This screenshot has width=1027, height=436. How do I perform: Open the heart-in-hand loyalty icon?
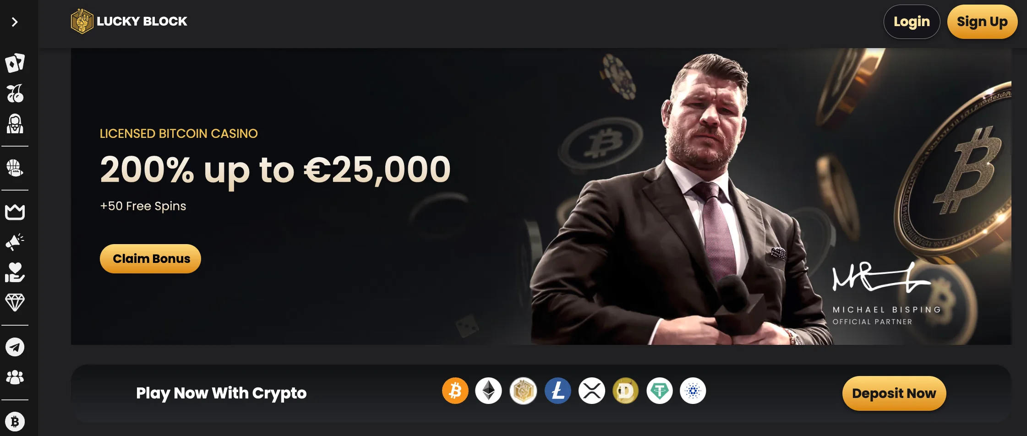(x=15, y=272)
